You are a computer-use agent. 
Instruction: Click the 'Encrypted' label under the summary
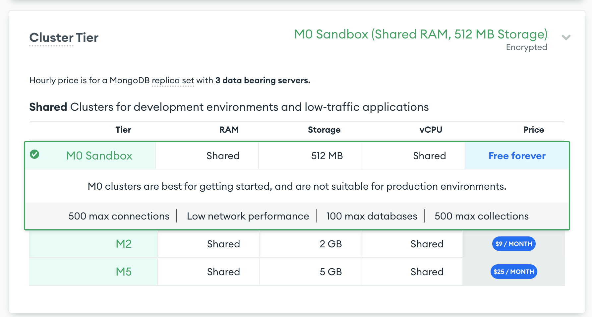pos(526,47)
